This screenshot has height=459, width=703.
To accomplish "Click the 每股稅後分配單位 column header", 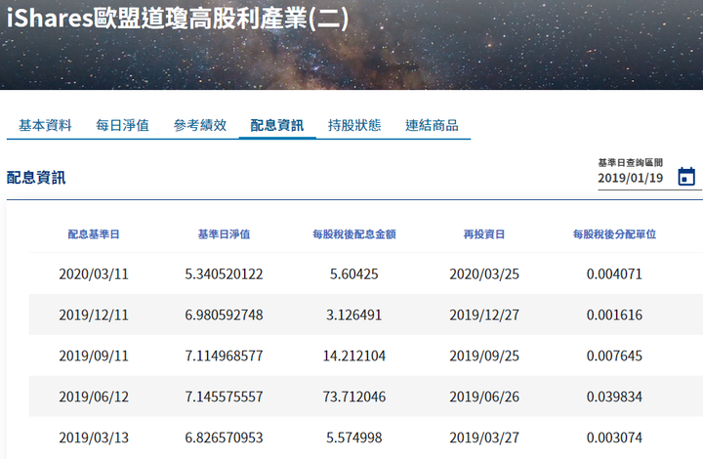I will (x=614, y=234).
